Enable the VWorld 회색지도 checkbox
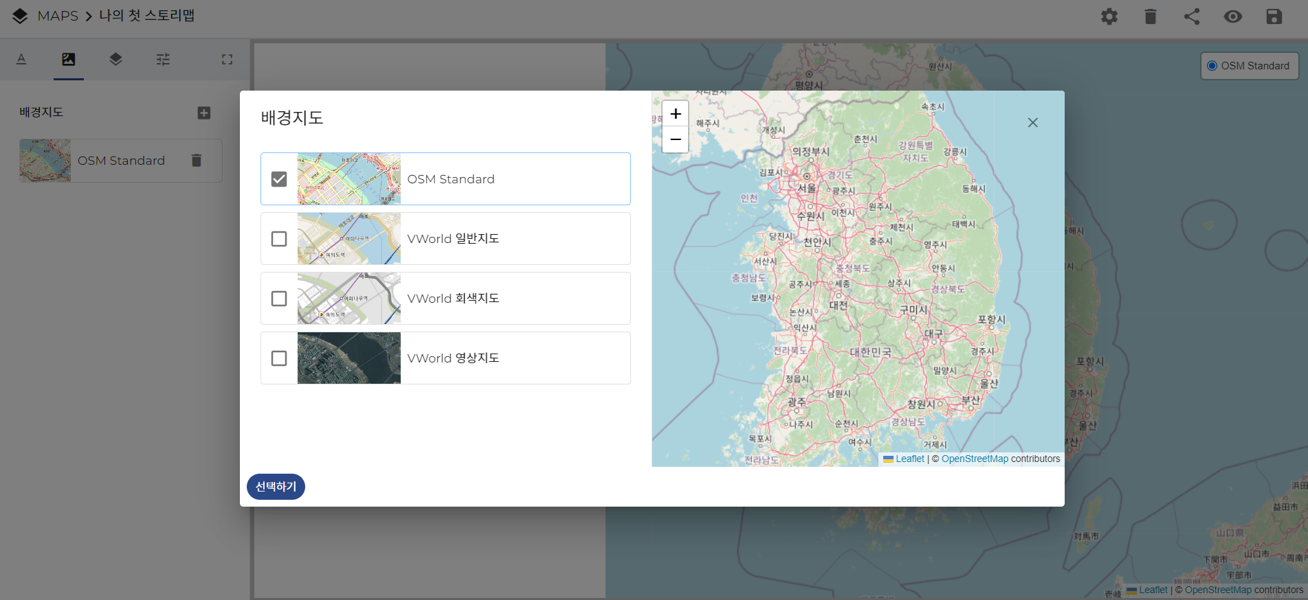 point(279,299)
